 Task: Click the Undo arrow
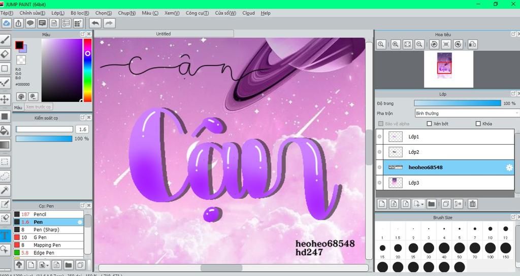click(x=95, y=23)
